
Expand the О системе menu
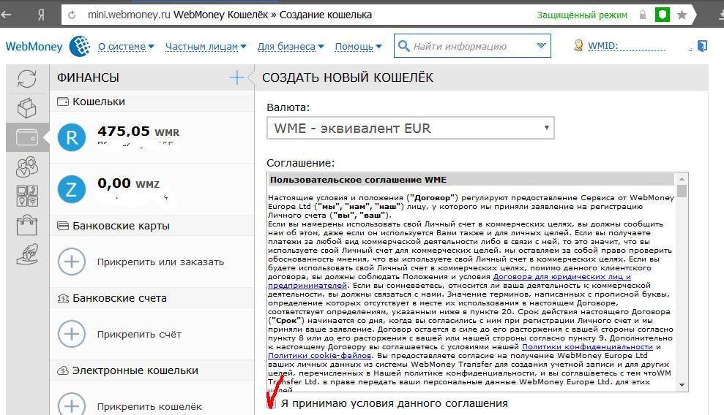[x=126, y=47]
